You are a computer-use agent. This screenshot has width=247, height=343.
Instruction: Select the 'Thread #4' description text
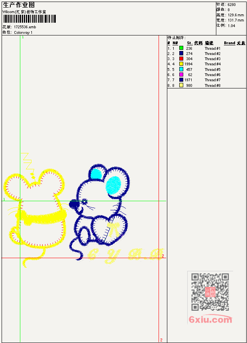212,64
